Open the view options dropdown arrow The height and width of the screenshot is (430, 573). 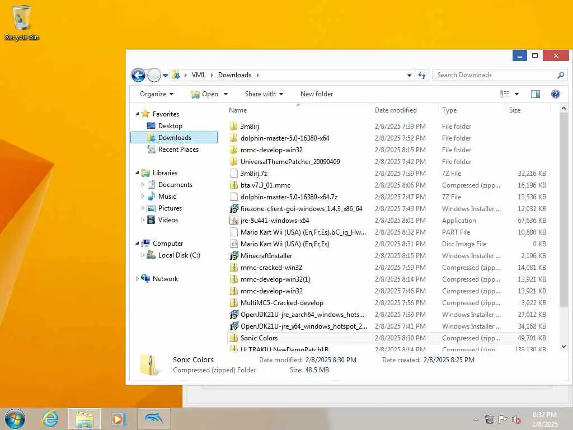(516, 94)
